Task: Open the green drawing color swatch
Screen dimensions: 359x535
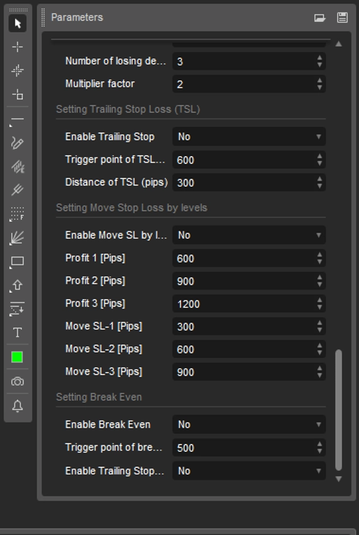Action: point(17,357)
